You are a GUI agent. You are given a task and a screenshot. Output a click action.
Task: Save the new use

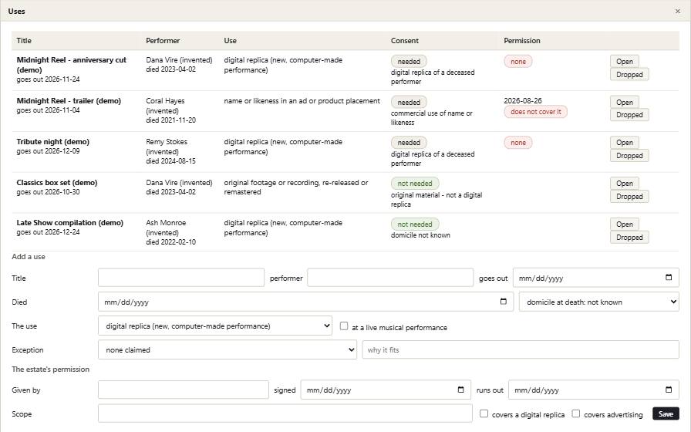pyautogui.click(x=666, y=413)
